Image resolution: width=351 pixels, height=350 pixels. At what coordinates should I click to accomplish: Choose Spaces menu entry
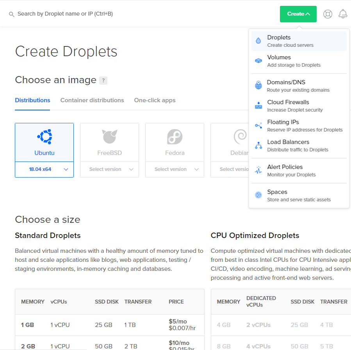tap(299, 195)
